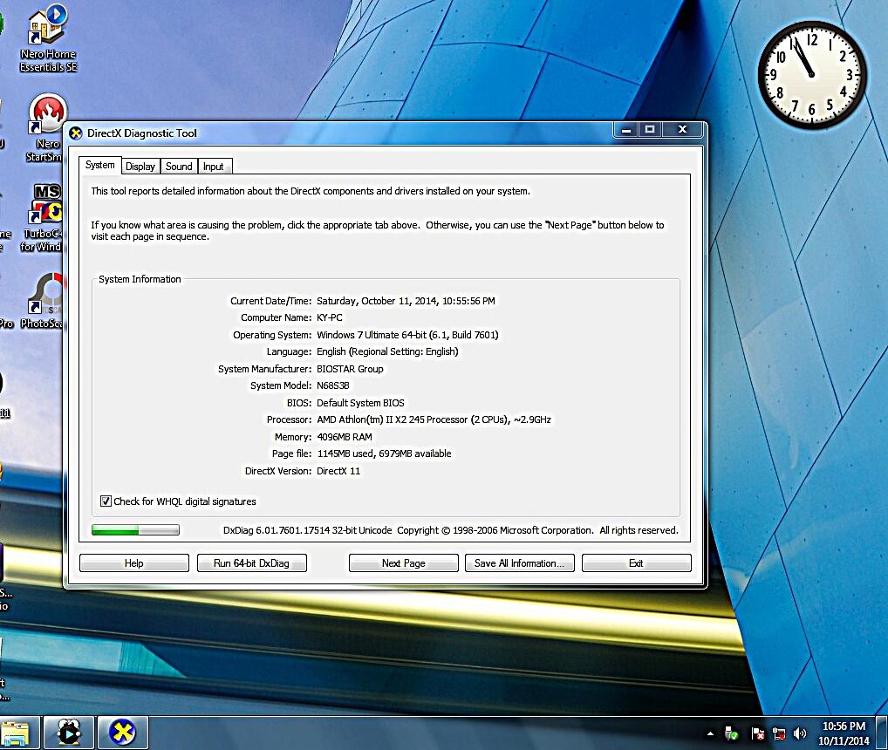
Task: Open Action Center flag tray icon
Action: coord(757,734)
